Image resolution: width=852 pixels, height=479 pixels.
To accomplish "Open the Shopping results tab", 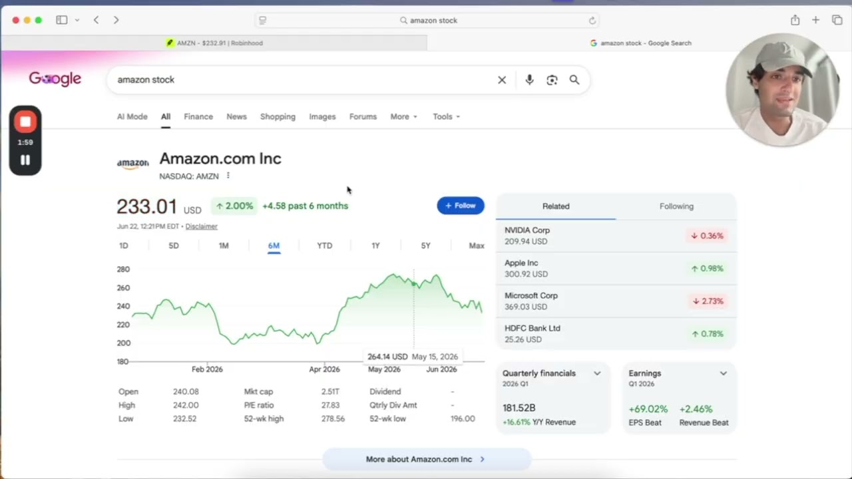I will click(278, 116).
